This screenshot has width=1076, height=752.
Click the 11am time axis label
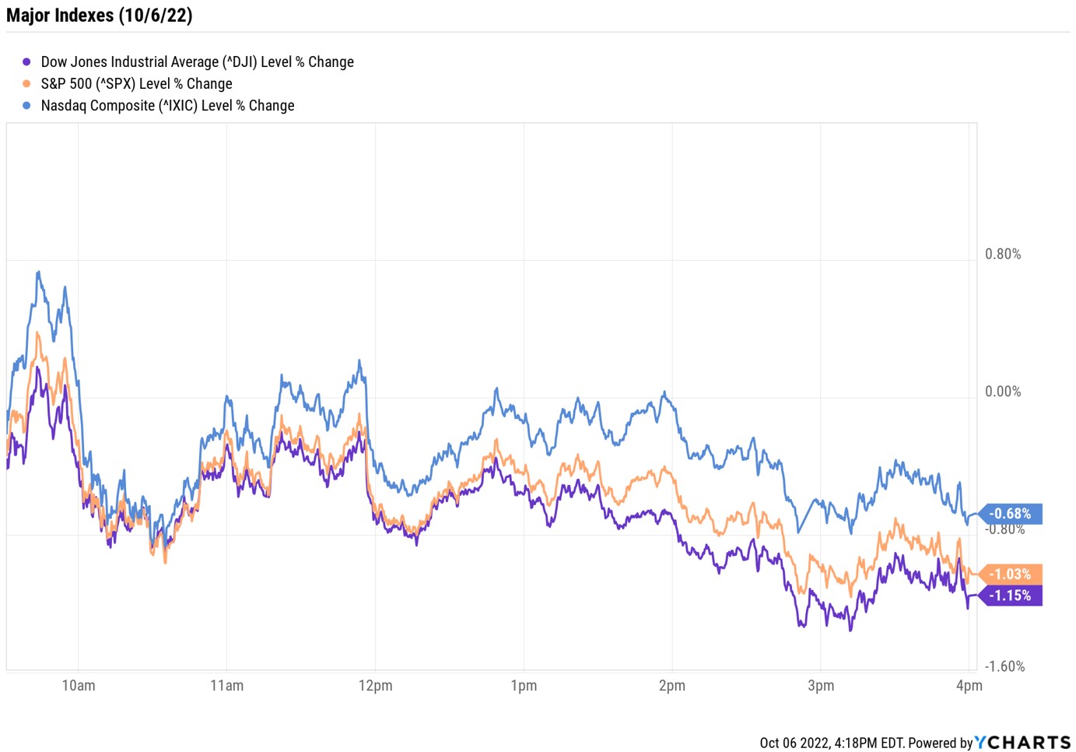tap(226, 686)
